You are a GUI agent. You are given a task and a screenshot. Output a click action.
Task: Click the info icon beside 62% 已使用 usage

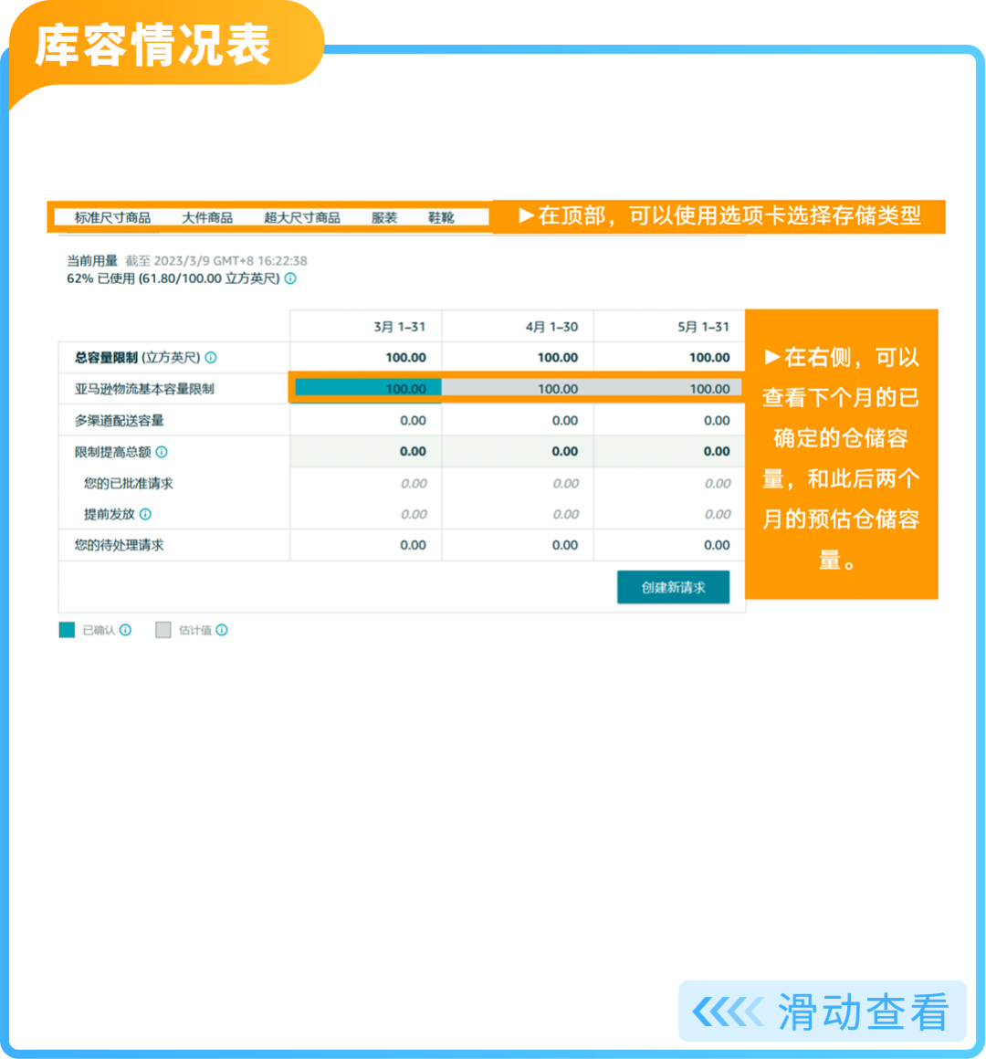290,279
